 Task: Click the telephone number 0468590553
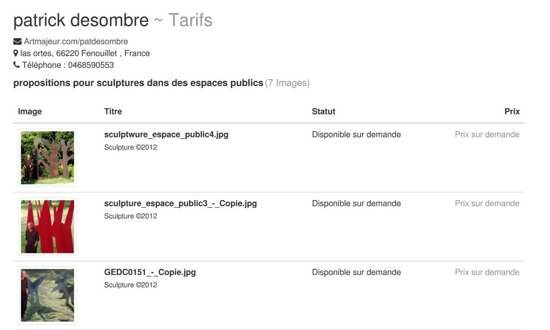(91, 65)
